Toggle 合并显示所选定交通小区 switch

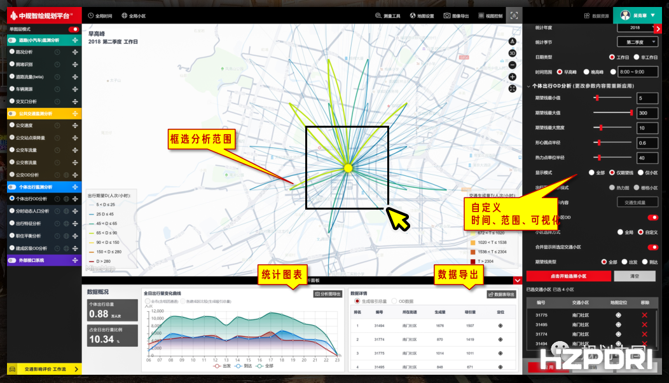pos(652,247)
